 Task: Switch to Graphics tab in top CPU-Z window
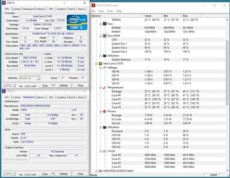[x=62, y=9]
